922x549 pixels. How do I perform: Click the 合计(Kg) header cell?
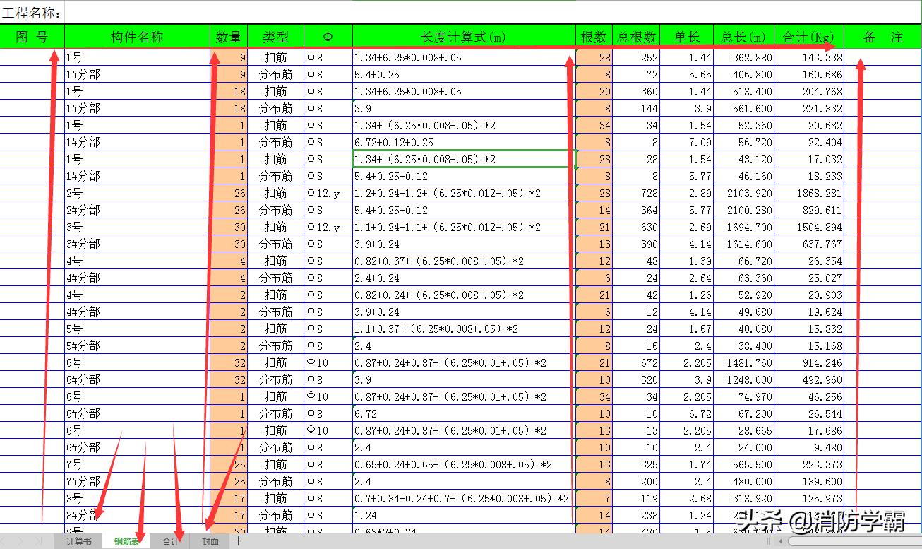click(810, 36)
